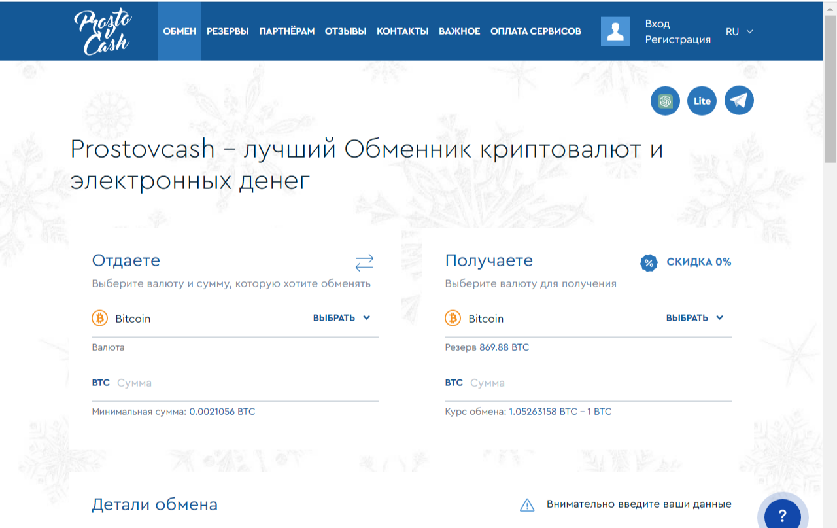Open ВЫБРАТЬ dropdown for the Получаете currency
The height and width of the screenshot is (528, 837).
click(694, 318)
